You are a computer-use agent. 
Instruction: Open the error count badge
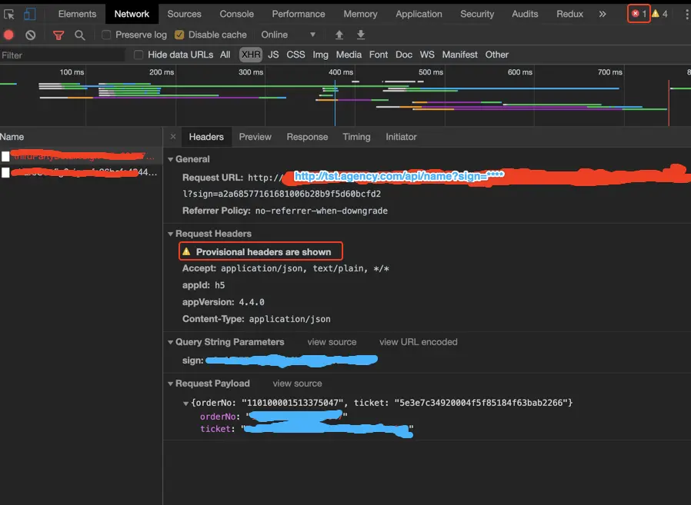click(639, 14)
